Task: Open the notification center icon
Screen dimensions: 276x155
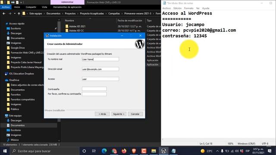Action: coord(270,151)
